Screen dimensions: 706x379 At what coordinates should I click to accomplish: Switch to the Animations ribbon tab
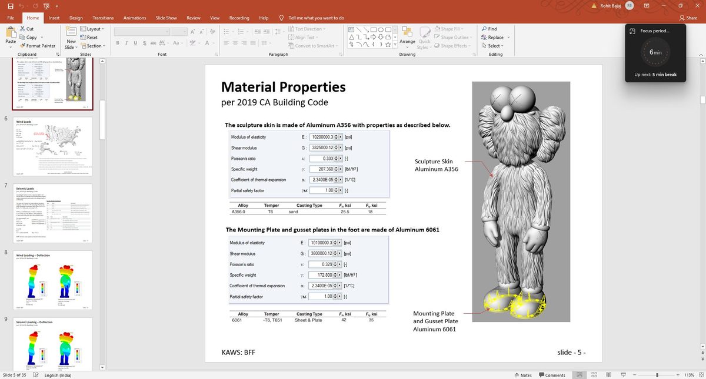134,18
